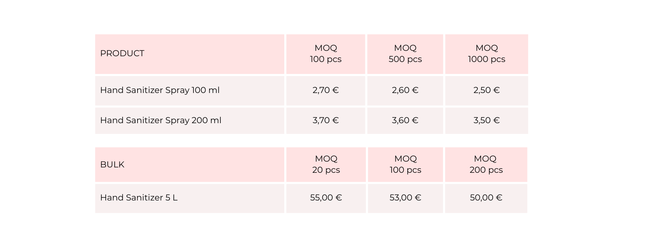Click the 2,70 € price cell
Image resolution: width=663 pixels, height=248 pixels.
tap(326, 90)
